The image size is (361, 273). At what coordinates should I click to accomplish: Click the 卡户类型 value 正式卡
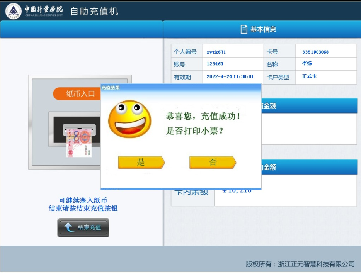(309, 76)
